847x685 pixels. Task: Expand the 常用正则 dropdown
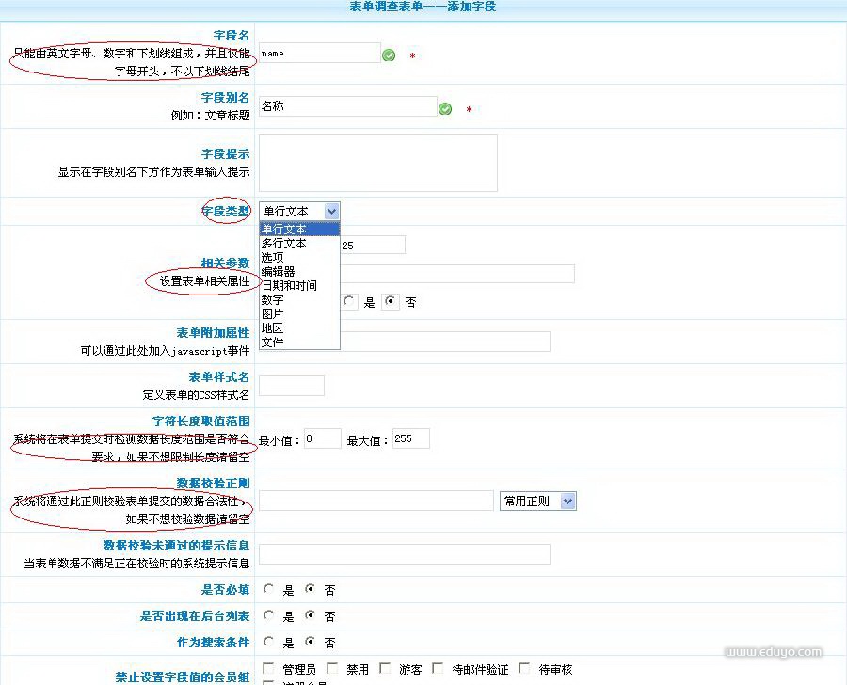tap(538, 502)
